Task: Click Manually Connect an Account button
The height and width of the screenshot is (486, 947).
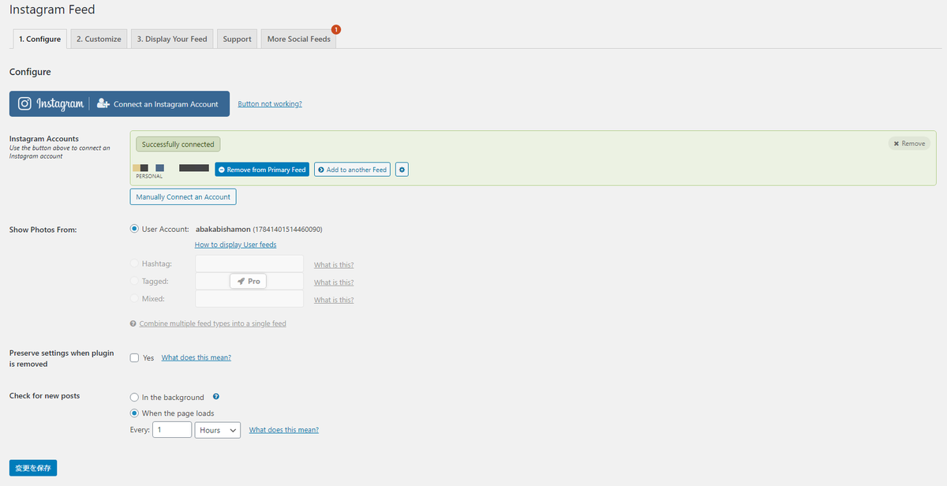Action: coord(183,196)
